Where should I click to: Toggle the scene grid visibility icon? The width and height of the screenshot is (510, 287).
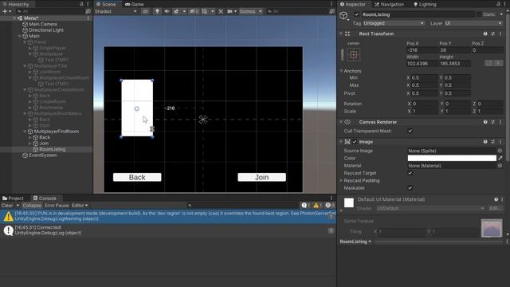(x=205, y=11)
